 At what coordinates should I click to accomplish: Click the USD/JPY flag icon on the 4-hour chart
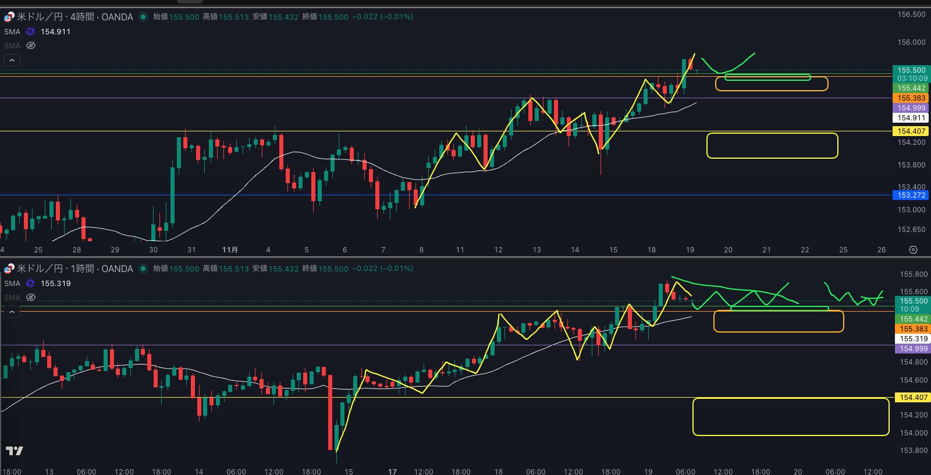[9, 17]
